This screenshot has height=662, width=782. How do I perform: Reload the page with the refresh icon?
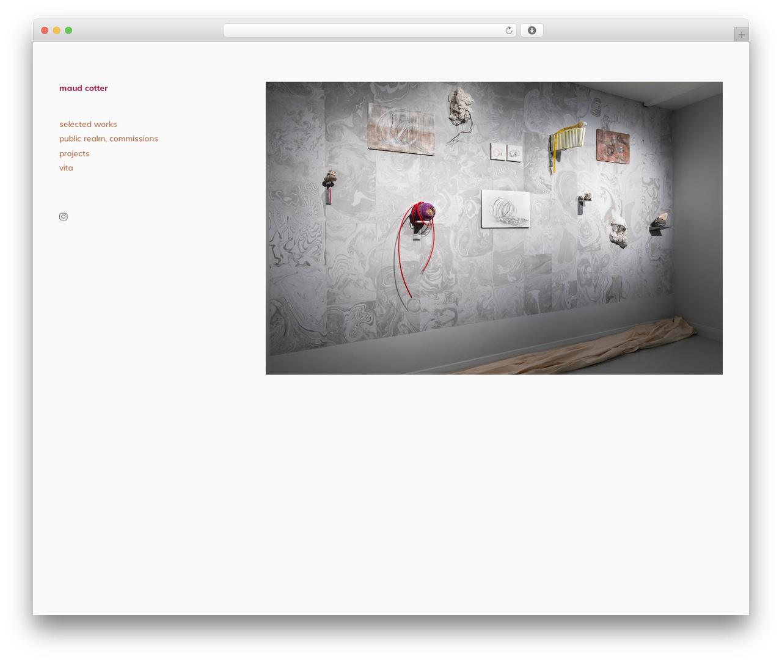click(508, 31)
